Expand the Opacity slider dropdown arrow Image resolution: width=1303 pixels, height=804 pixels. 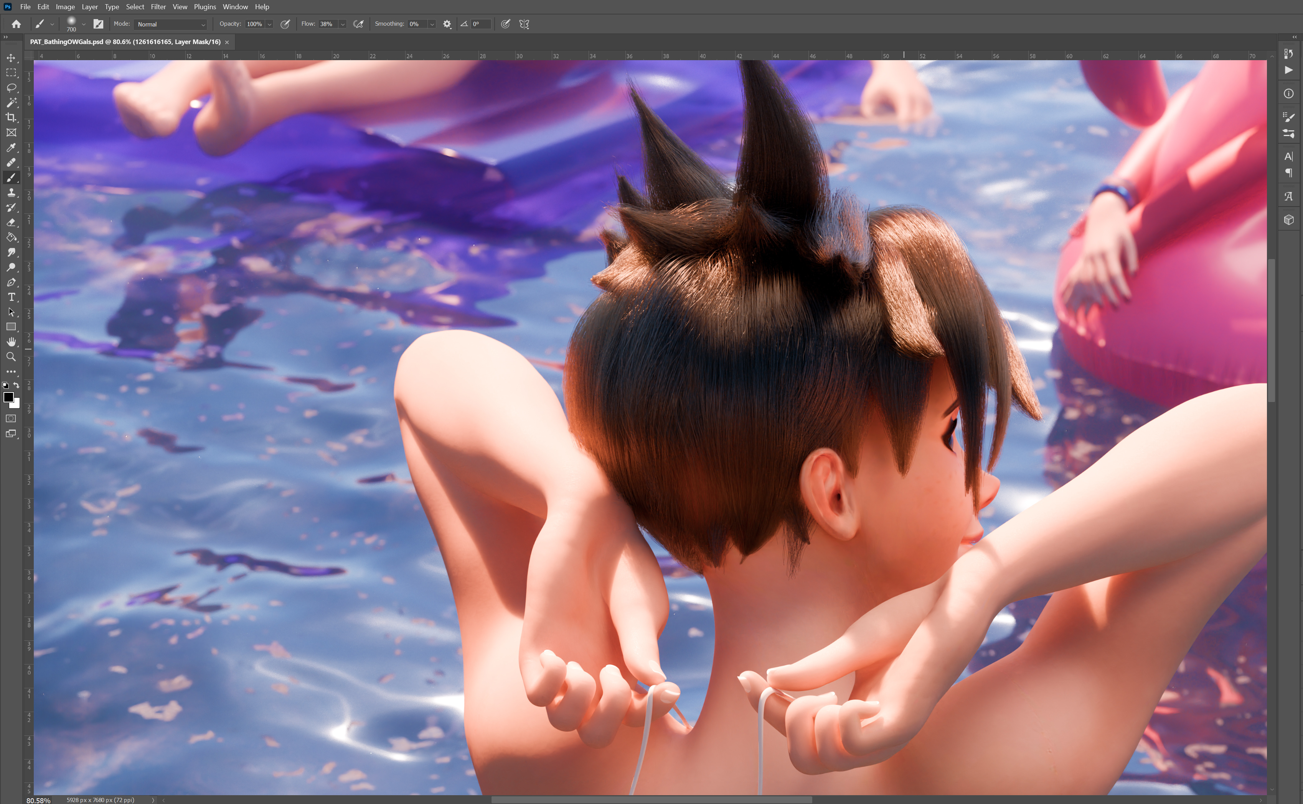(x=270, y=25)
